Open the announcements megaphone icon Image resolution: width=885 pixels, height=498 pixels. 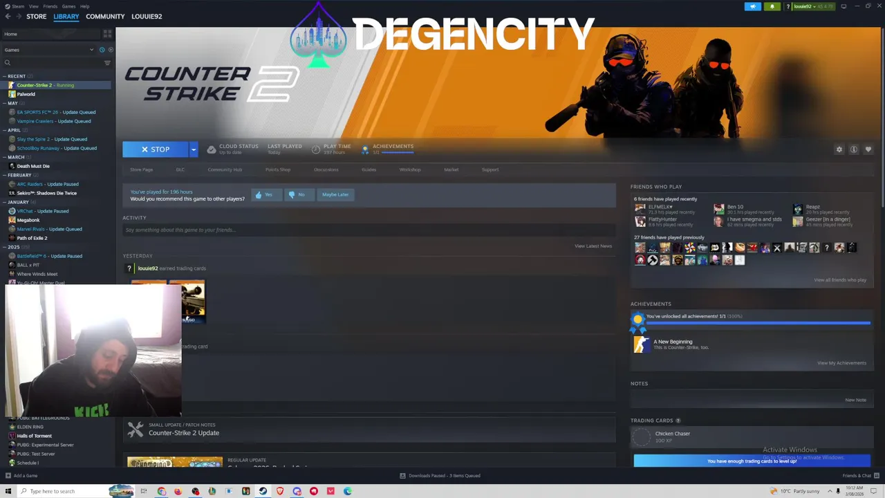point(752,6)
